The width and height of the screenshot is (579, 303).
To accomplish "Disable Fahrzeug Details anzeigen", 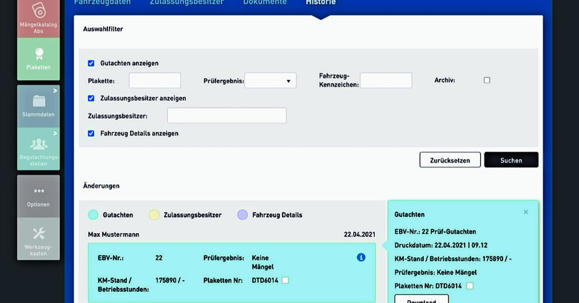I will (x=91, y=133).
